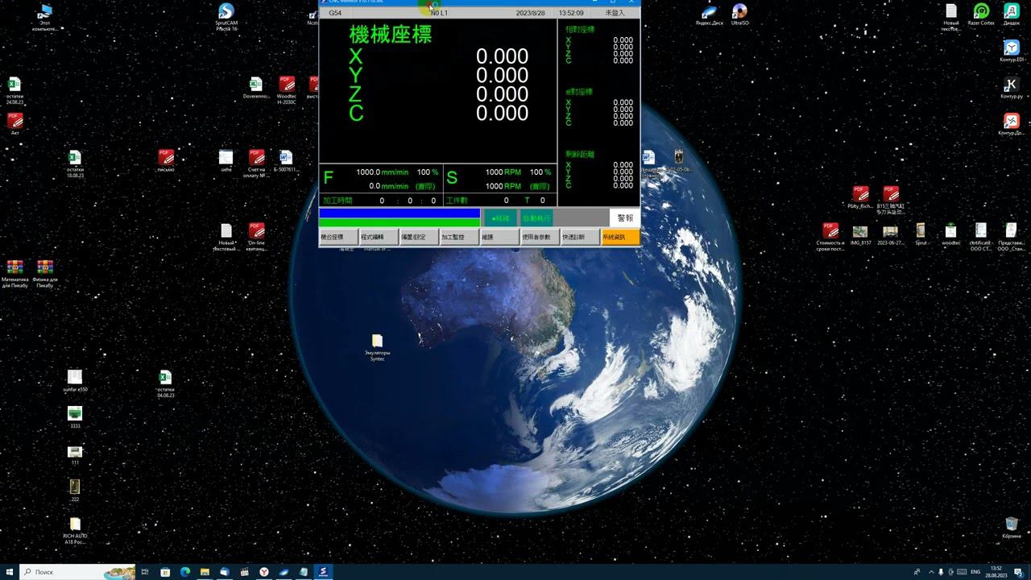The height and width of the screenshot is (580, 1031).
Task: Click the Поиск taskbar search box
Action: pyautogui.click(x=77, y=572)
